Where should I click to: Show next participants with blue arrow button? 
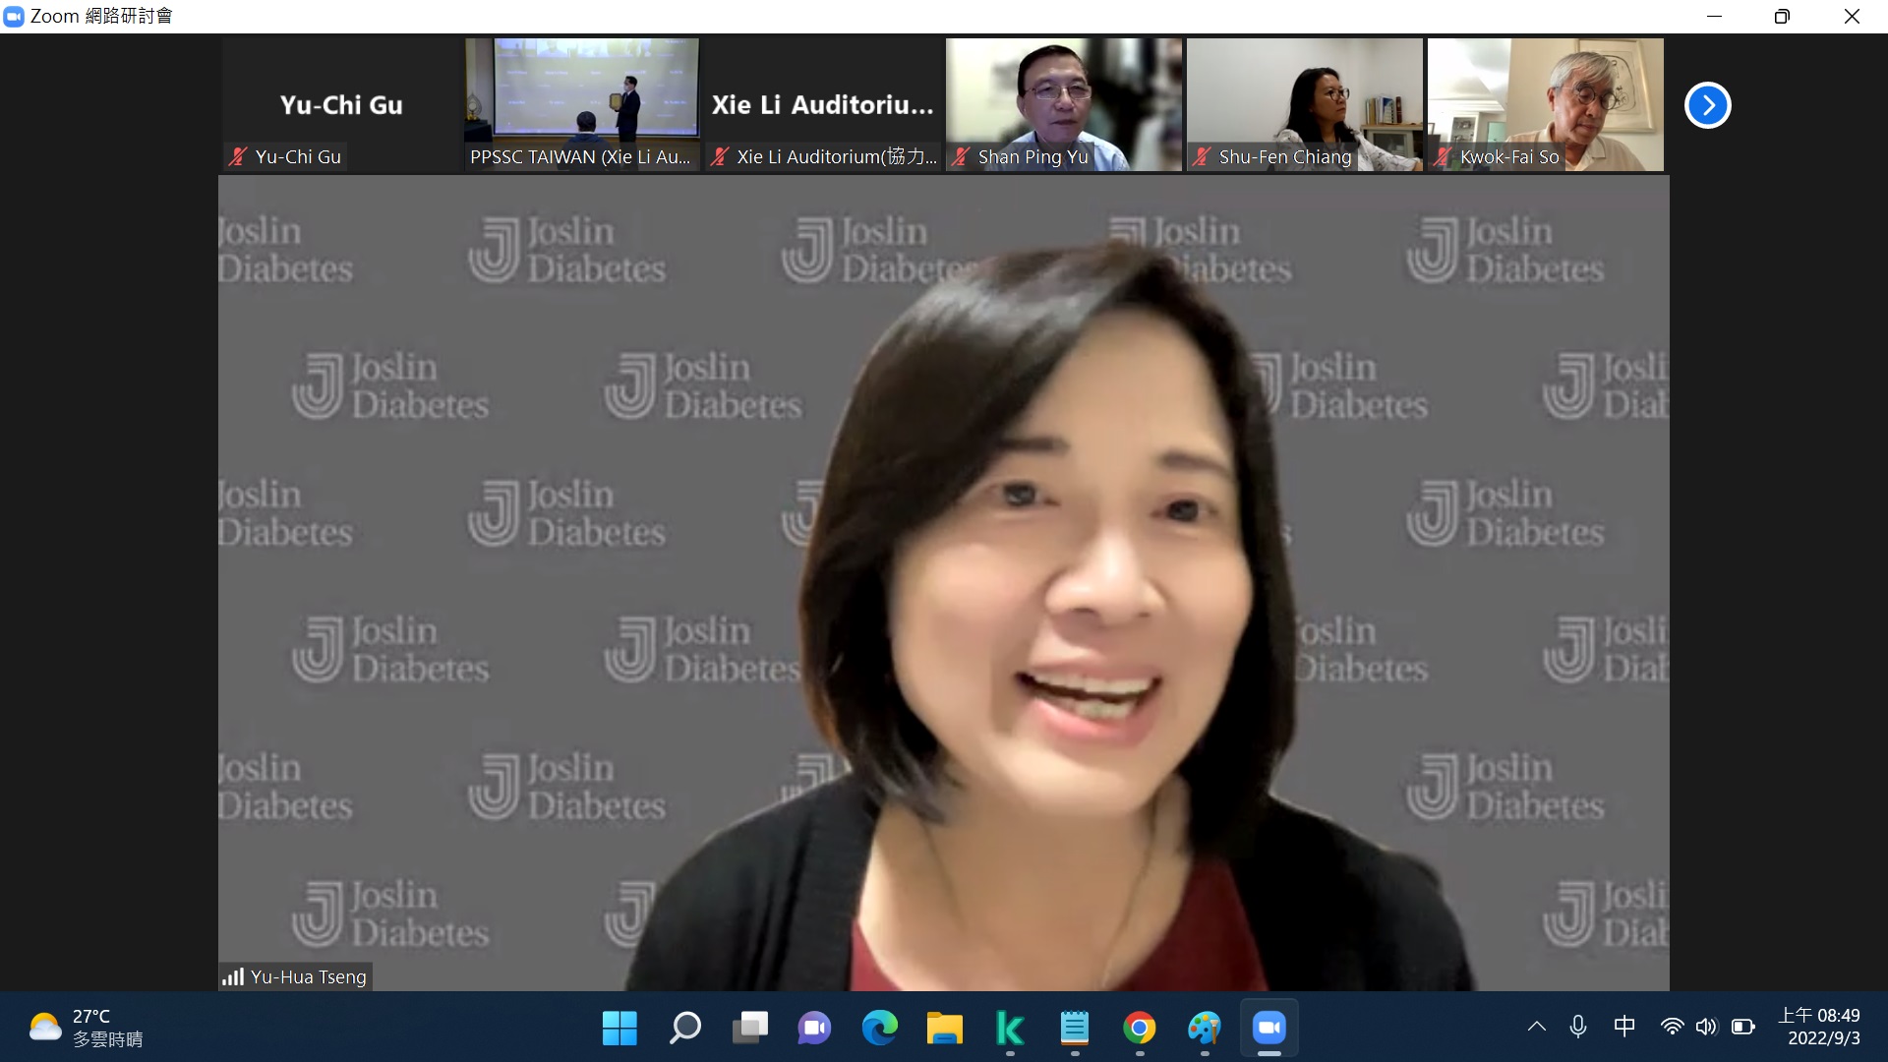click(x=1707, y=105)
